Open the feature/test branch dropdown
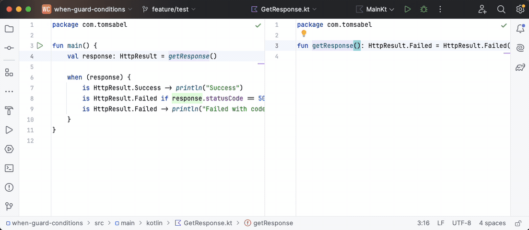The image size is (529, 230). [x=169, y=10]
